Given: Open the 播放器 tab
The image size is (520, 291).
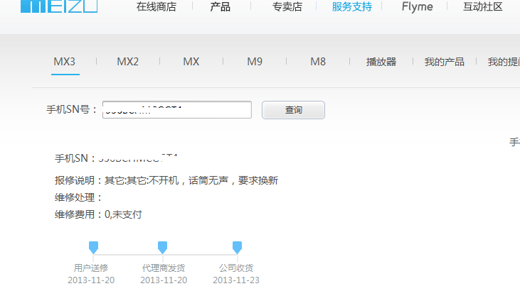Looking at the screenshot, I should [x=381, y=62].
